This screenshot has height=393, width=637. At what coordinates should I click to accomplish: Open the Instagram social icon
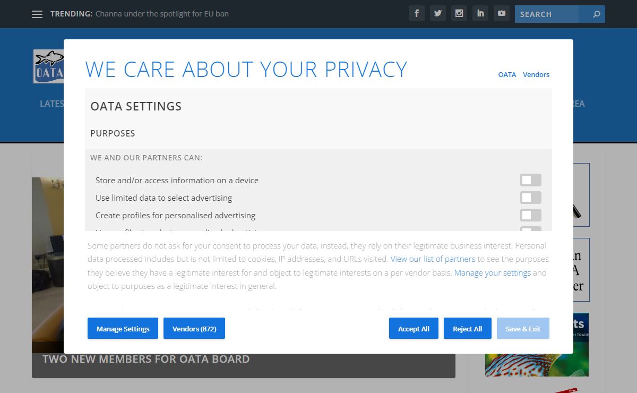click(x=459, y=14)
